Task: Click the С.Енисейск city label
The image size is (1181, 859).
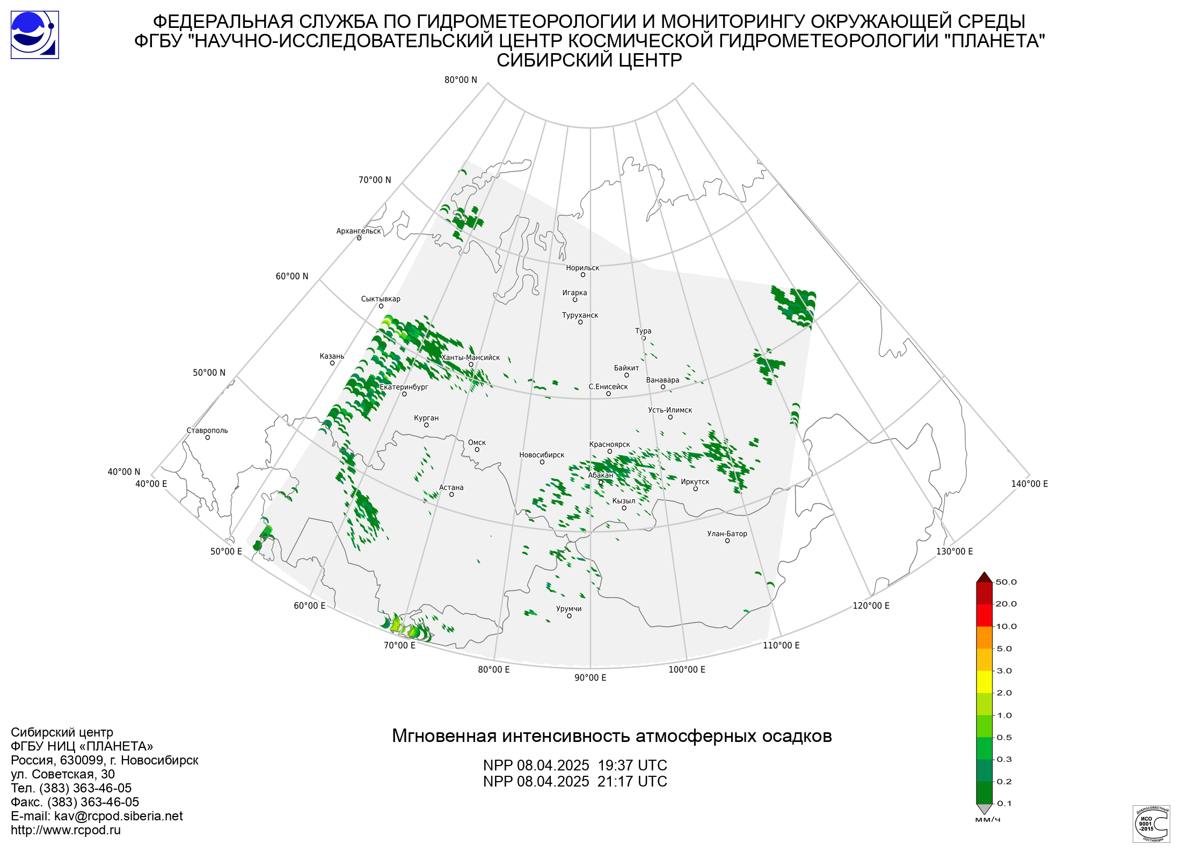Action: tap(608, 387)
